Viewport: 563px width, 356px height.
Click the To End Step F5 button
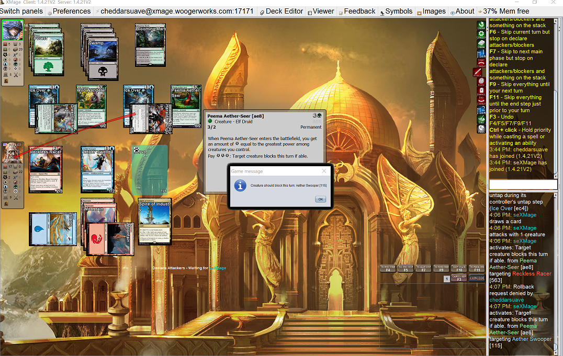pos(406,268)
